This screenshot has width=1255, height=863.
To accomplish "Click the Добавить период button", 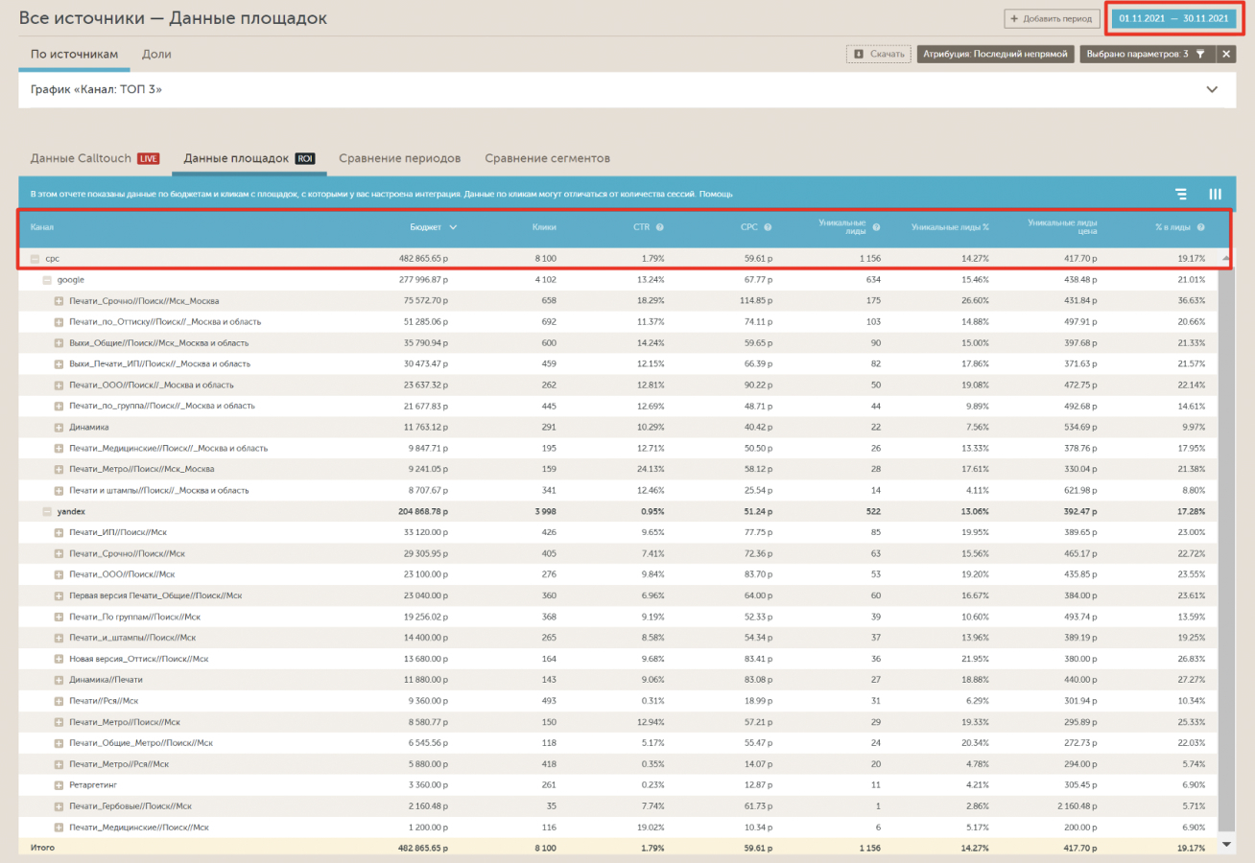I will click(1052, 18).
